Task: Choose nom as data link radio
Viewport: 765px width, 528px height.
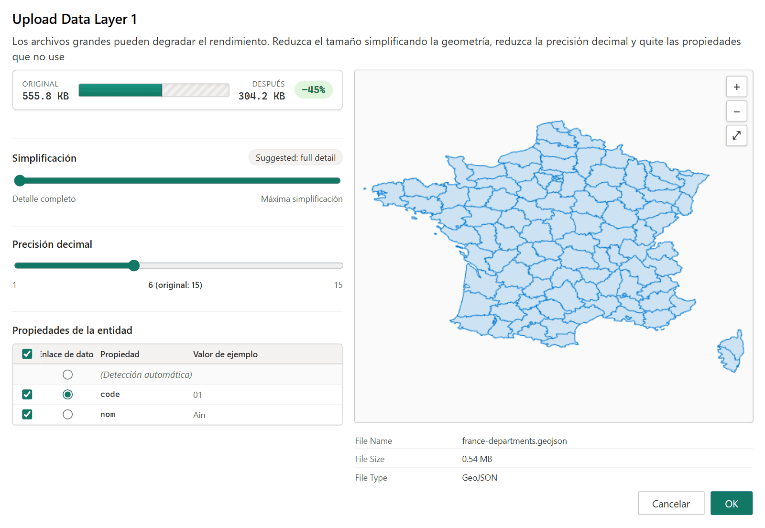Action: 68,414
